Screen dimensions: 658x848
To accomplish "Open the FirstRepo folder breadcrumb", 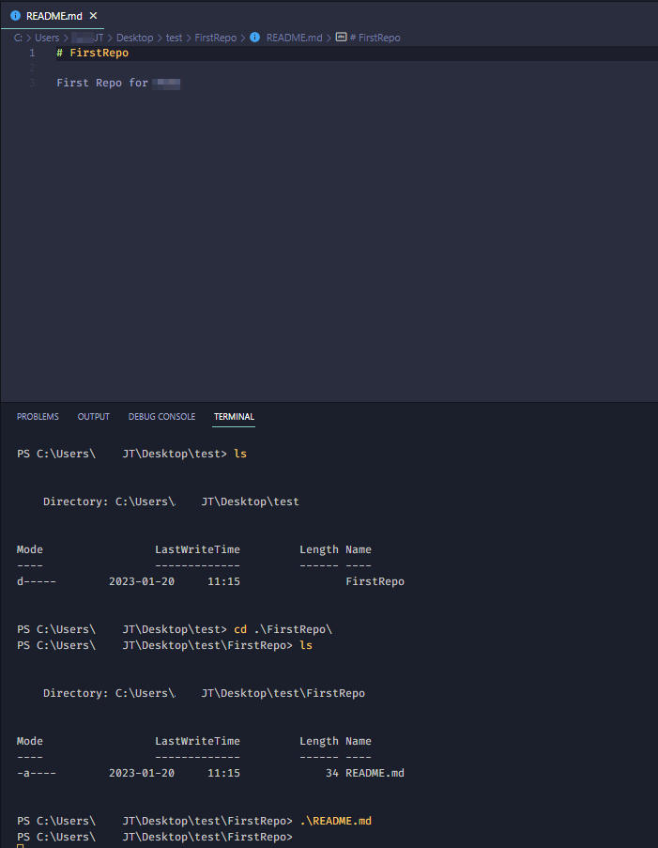I will click(216, 38).
